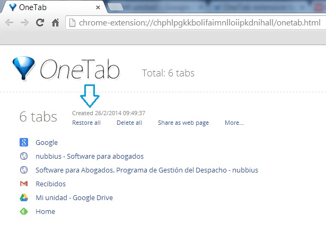The height and width of the screenshot is (233, 326).
Task: Click the globe icon beside 'nubbius - Software para abogados'
Action: [24, 156]
